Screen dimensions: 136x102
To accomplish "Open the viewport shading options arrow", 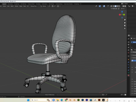I will 121,6.
